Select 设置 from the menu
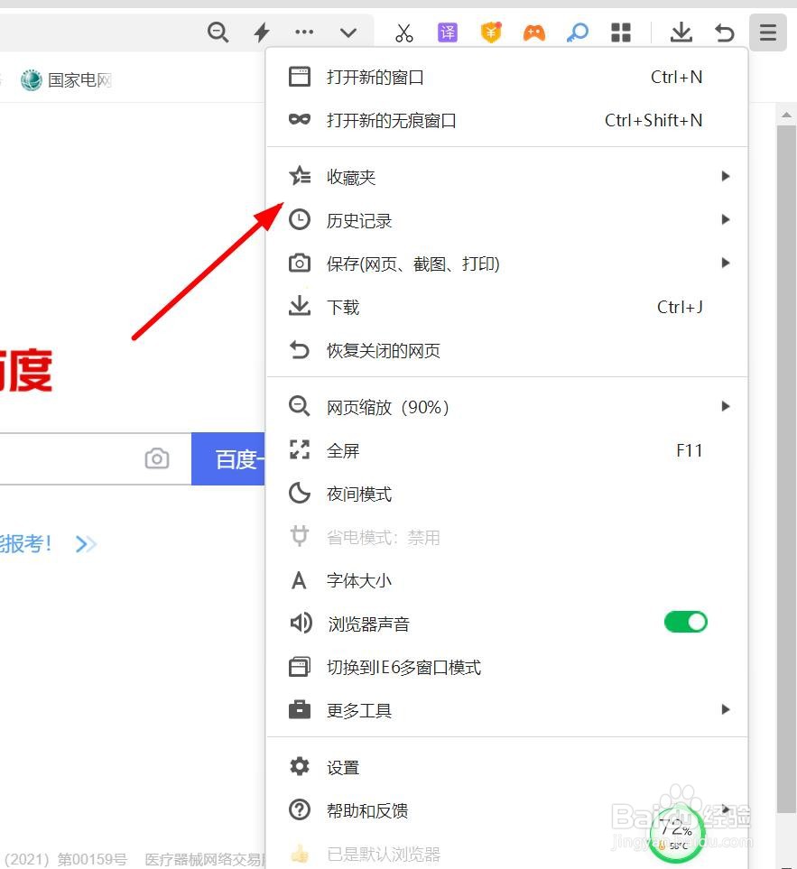Screen dimensions: 797x869 click(344, 766)
